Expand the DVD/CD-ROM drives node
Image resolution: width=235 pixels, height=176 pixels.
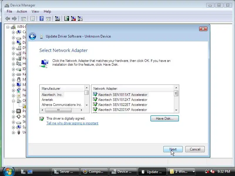13,48
